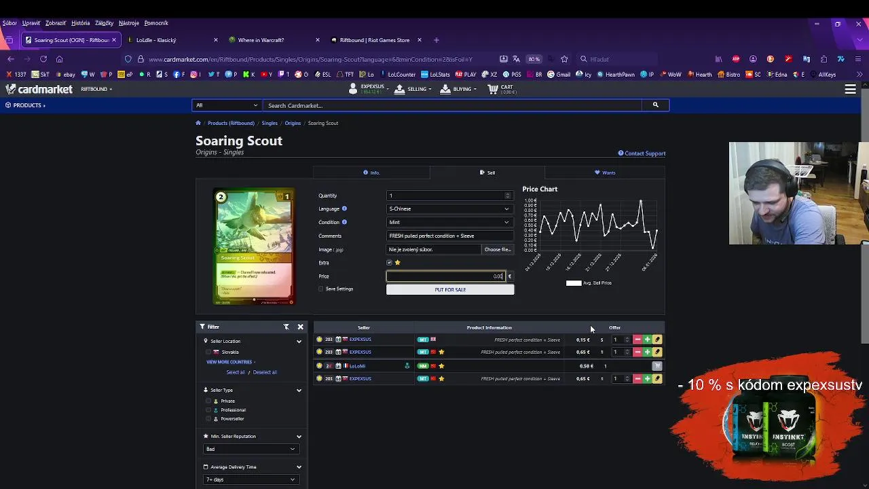Viewport: 869px width, 489px height.
Task: Open the BUYING menu in header
Action: [458, 89]
